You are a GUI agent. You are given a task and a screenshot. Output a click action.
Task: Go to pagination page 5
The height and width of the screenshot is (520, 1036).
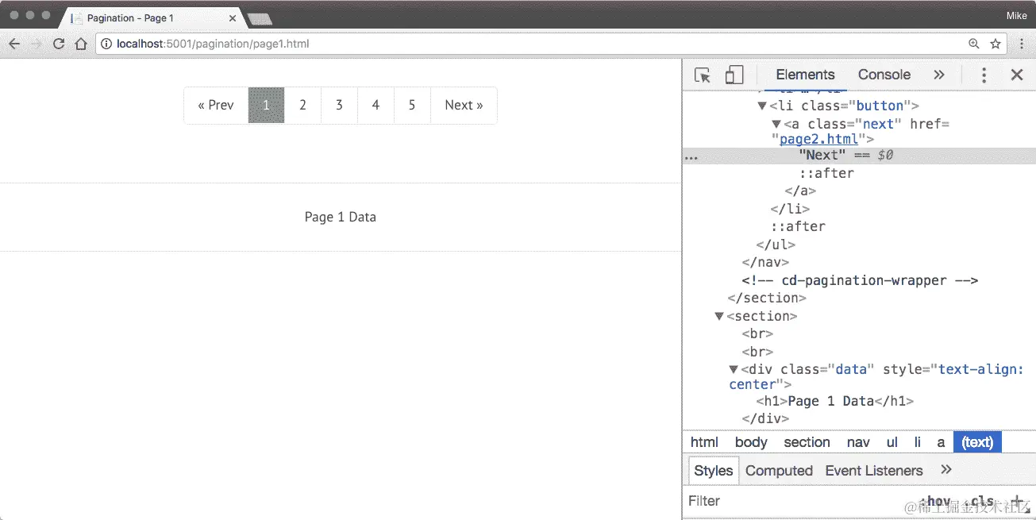point(412,105)
